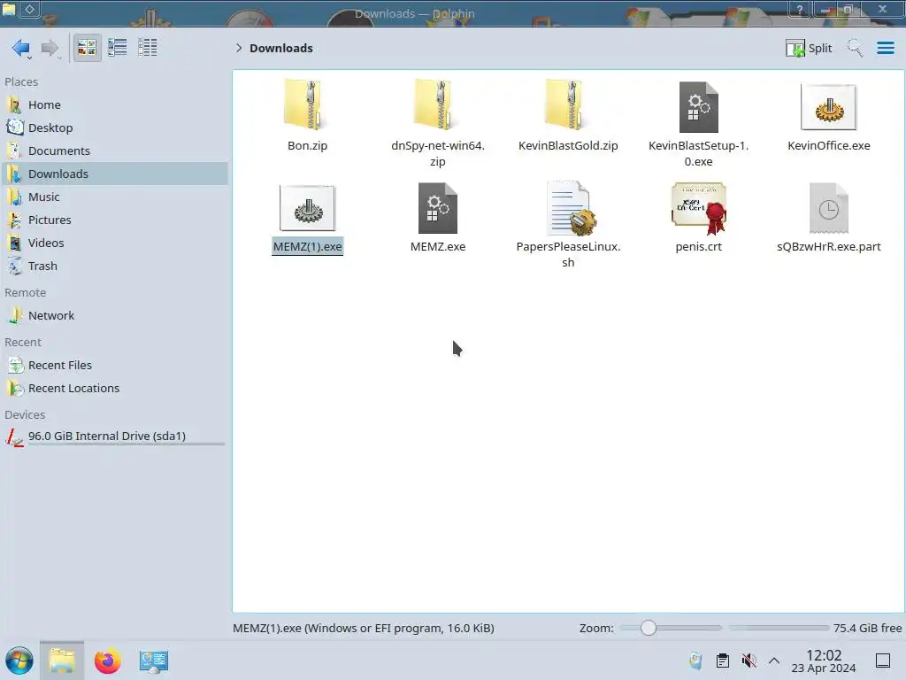Open Videos folder in Places

pyautogui.click(x=114, y=243)
